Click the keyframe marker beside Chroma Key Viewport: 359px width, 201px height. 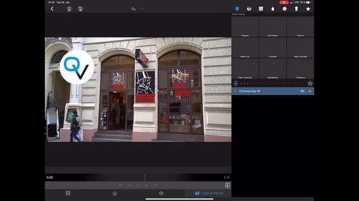(259, 91)
